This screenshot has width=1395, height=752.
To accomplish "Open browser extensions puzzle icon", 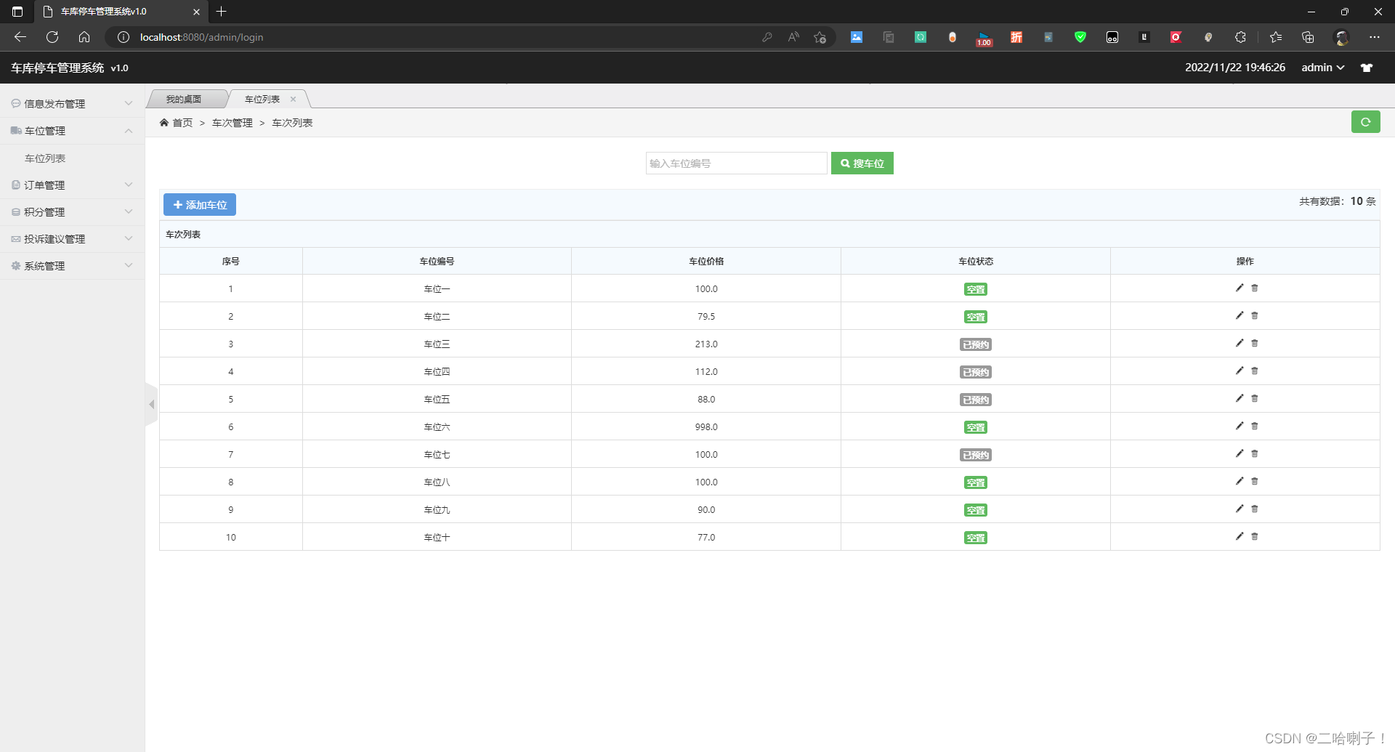I will coord(1240,37).
